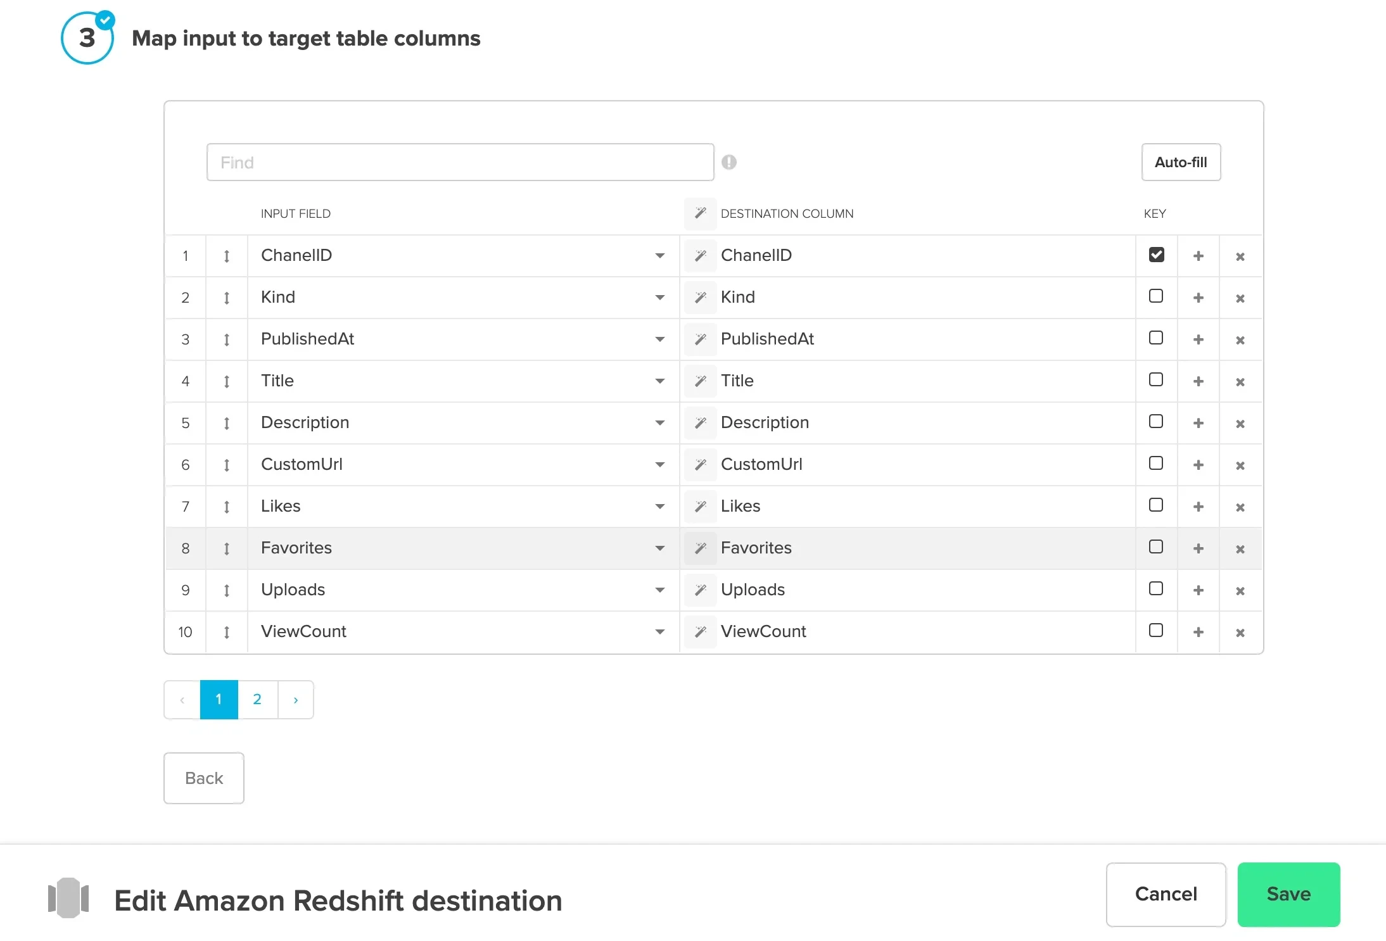
Task: Expand the Uploads input field dropdown
Action: coord(659,590)
